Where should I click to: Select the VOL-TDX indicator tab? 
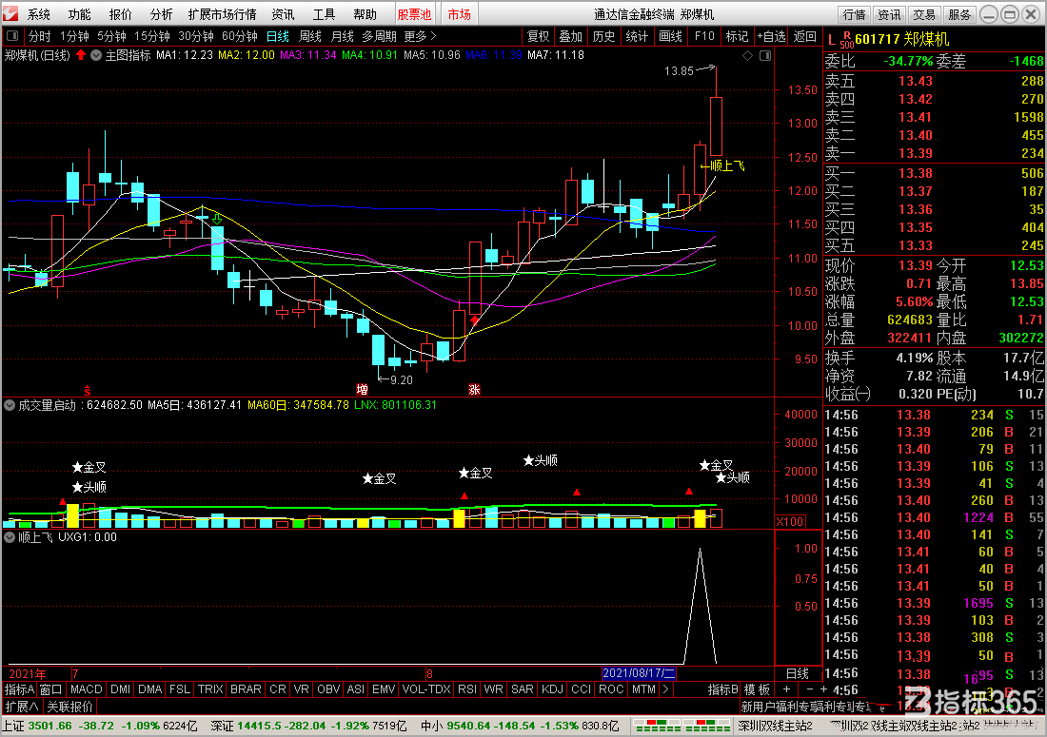[x=426, y=689]
